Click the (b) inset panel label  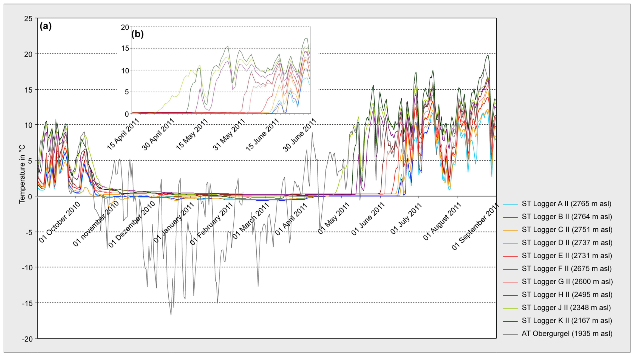tap(137, 34)
